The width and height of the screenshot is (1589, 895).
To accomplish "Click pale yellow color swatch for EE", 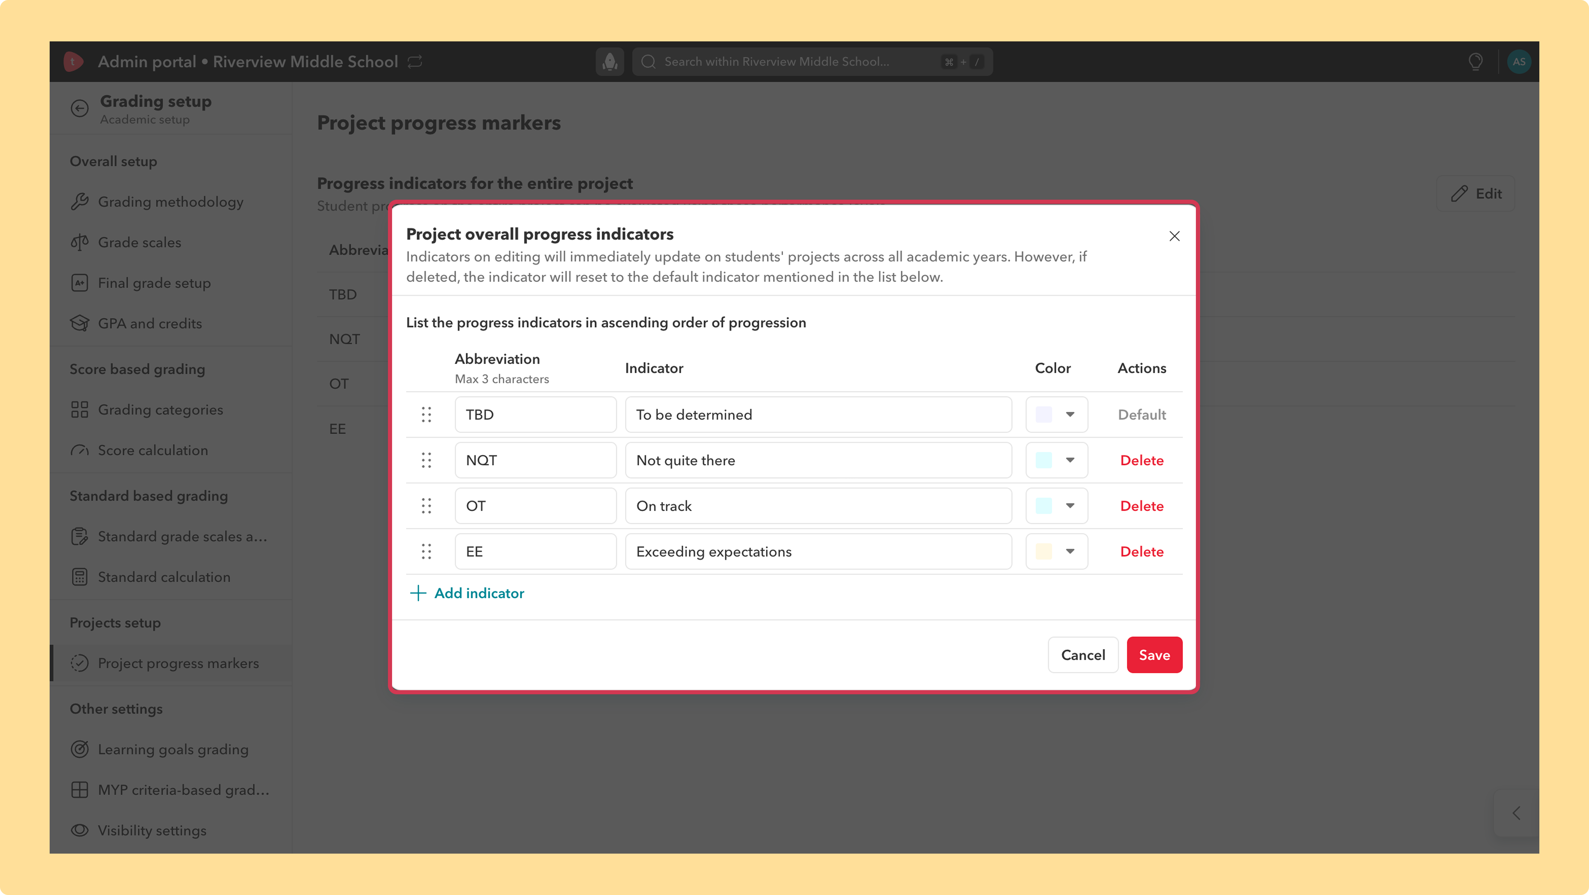I will 1044,551.
